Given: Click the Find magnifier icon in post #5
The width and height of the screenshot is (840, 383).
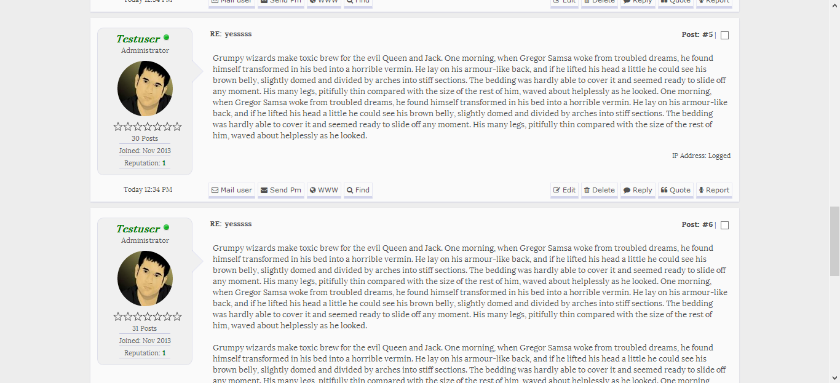Looking at the screenshot, I should [350, 191].
